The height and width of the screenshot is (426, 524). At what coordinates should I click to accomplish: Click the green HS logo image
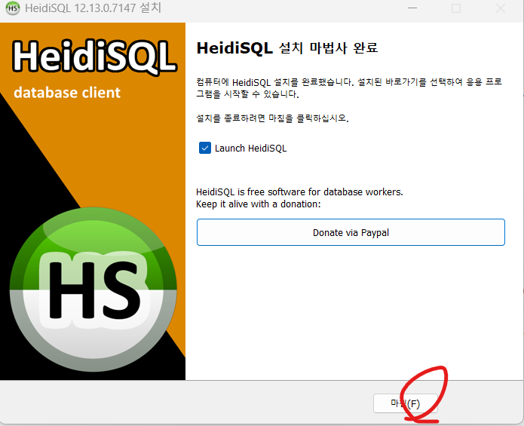[93, 290]
